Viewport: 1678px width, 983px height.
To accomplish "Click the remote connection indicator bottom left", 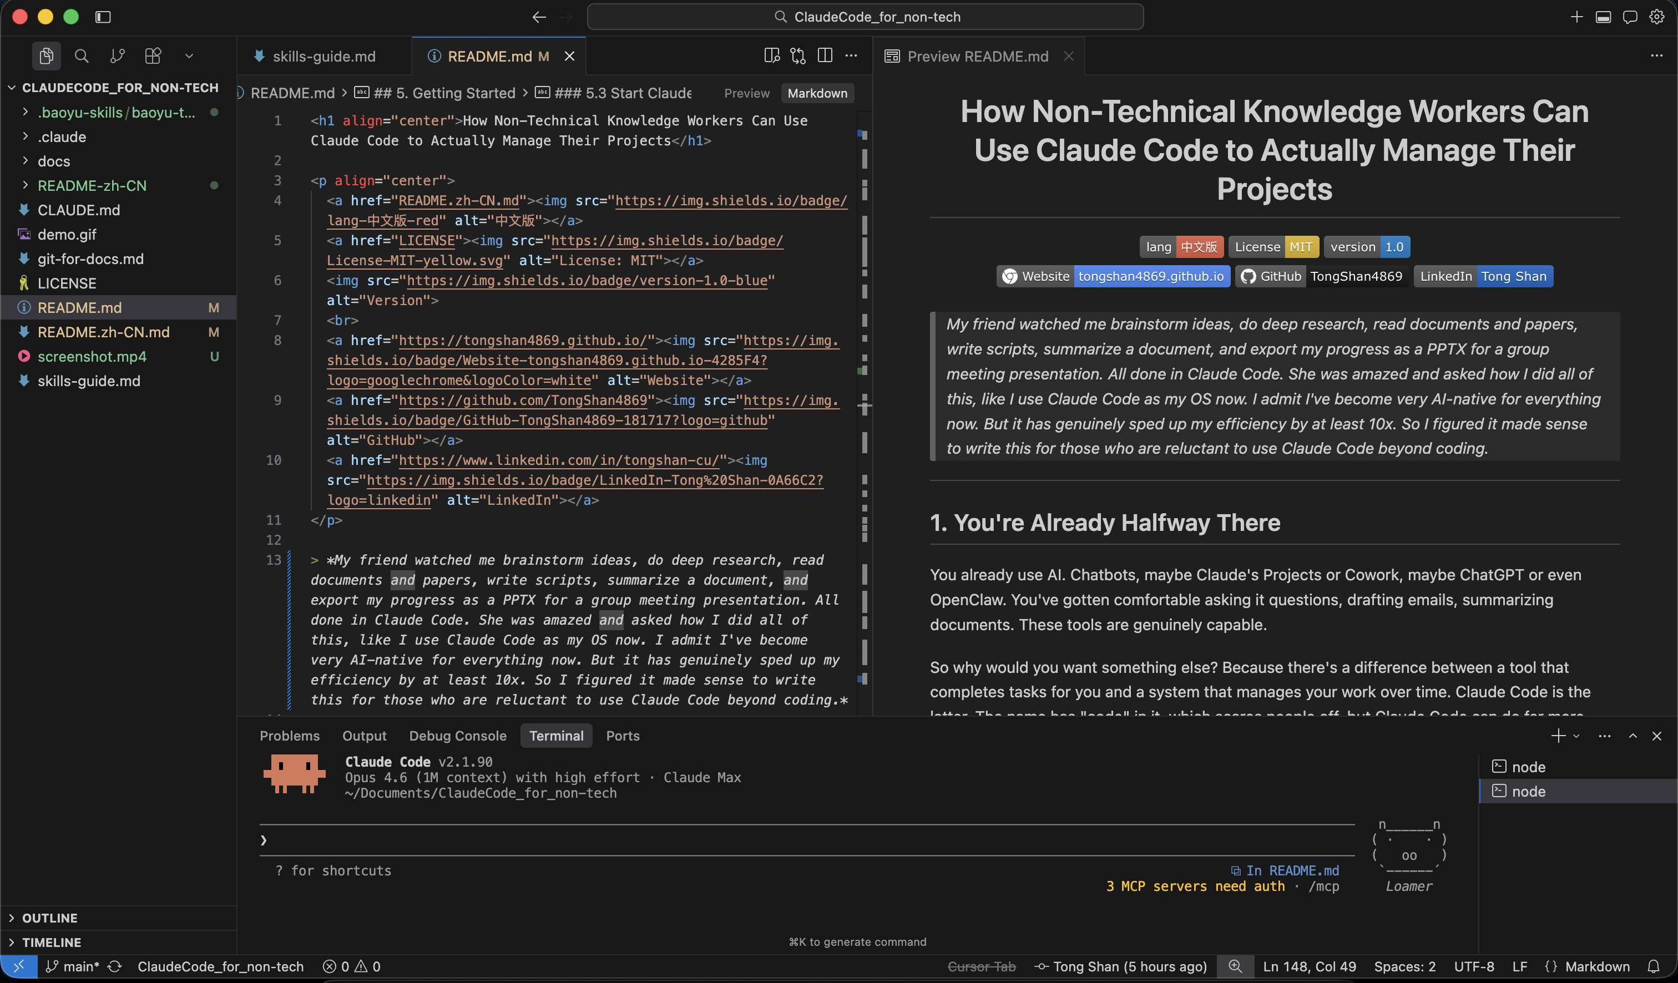I will (x=18, y=966).
